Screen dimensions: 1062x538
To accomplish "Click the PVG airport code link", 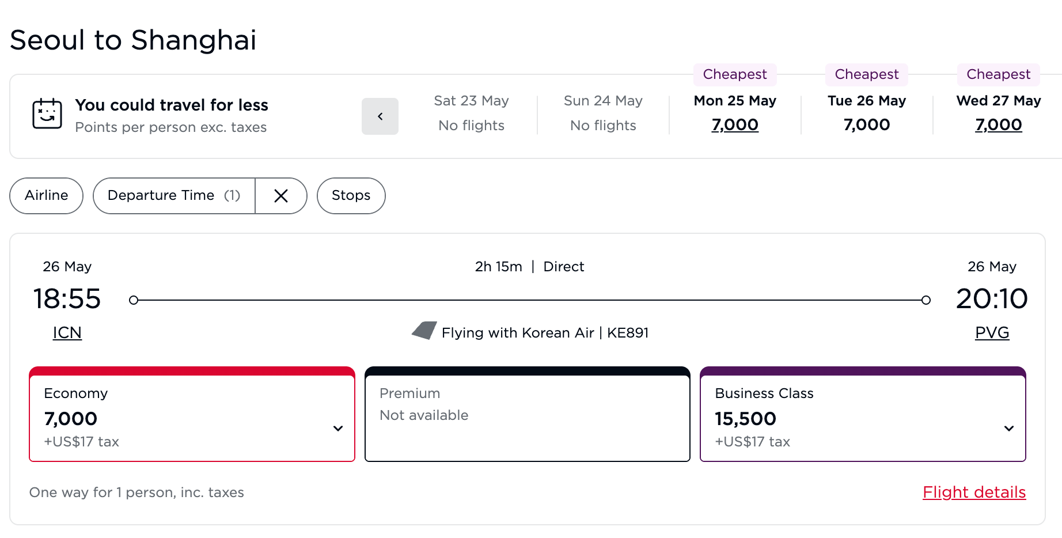I will click(992, 333).
